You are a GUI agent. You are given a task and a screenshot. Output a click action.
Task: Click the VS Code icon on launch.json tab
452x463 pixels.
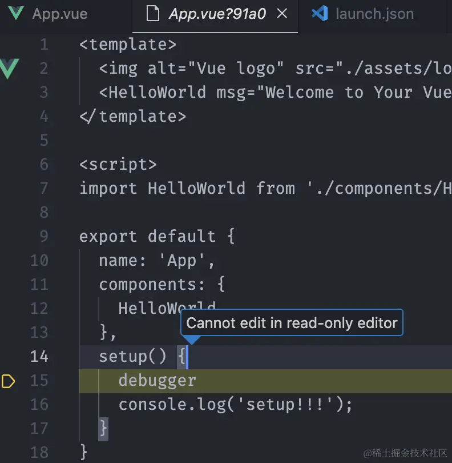point(320,13)
